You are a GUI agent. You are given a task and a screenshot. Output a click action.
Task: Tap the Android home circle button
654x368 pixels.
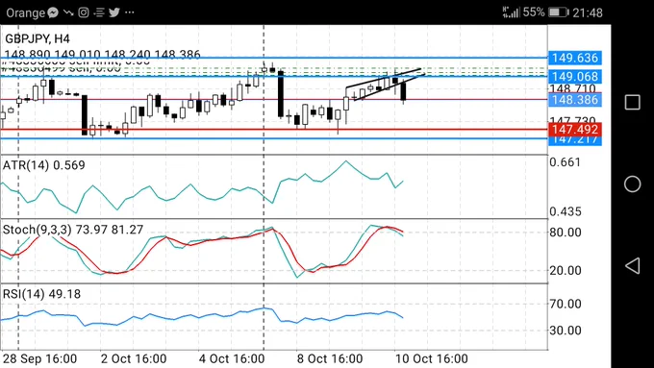coord(632,184)
